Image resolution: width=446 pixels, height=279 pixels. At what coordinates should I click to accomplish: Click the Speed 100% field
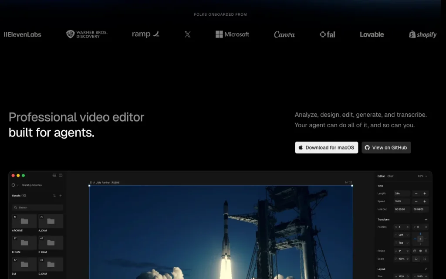click(x=402, y=201)
